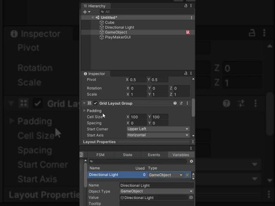Toggle the Grid Layout Group enabled checkbox
This screenshot has width=275, height=206.
pyautogui.click(x=95, y=103)
